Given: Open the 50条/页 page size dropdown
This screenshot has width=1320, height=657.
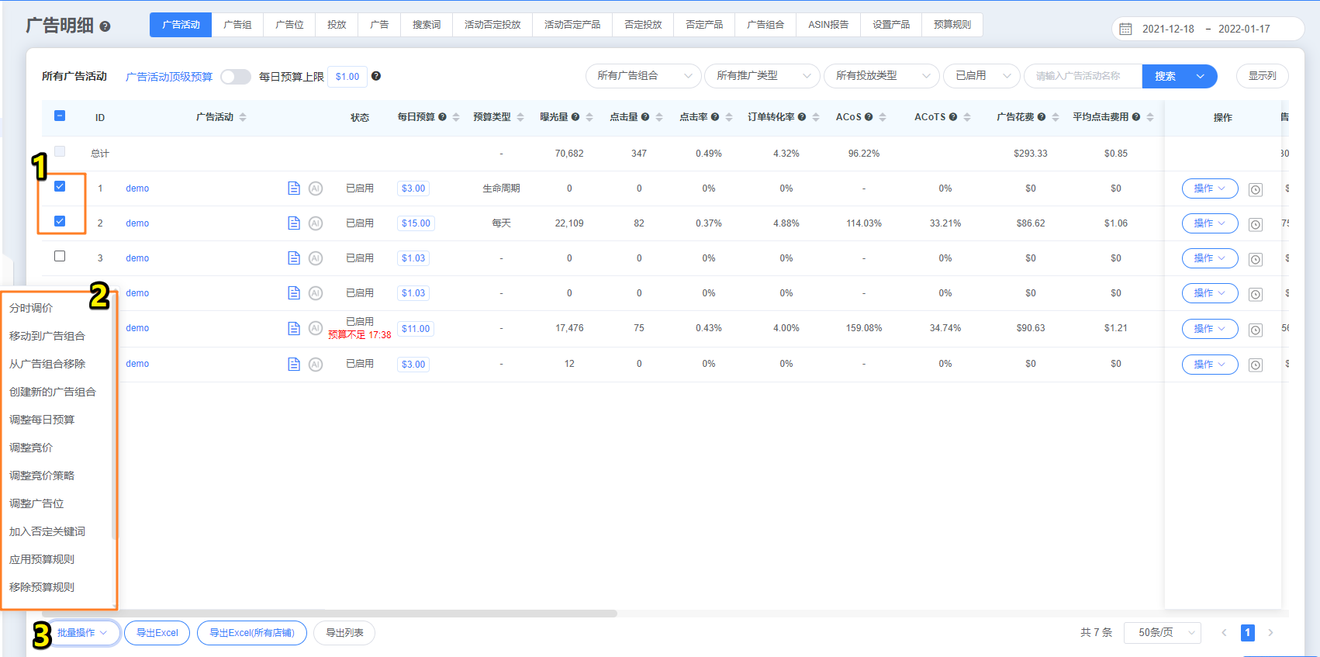Looking at the screenshot, I should [x=1166, y=633].
